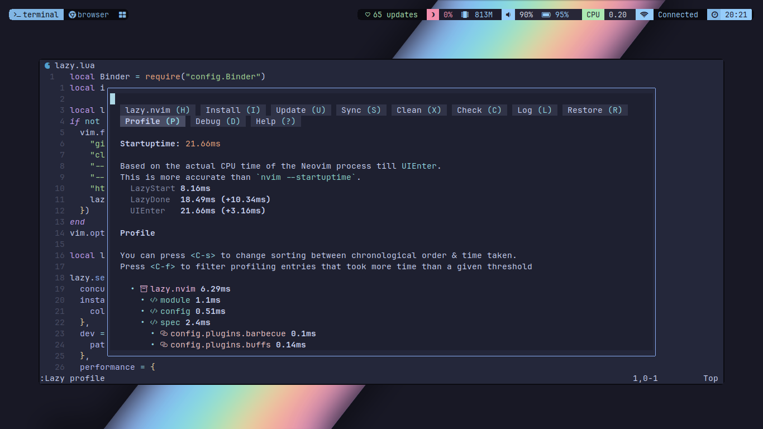Open the Debug (D) tab
This screenshot has width=763, height=429.
218,121
